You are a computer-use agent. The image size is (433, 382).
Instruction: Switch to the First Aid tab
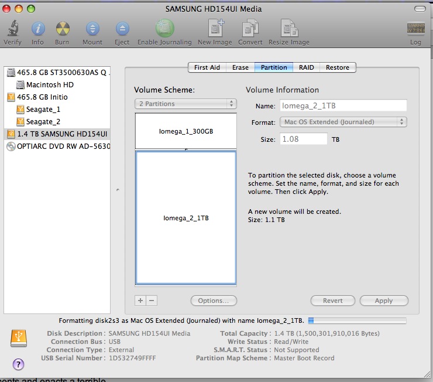coord(207,67)
